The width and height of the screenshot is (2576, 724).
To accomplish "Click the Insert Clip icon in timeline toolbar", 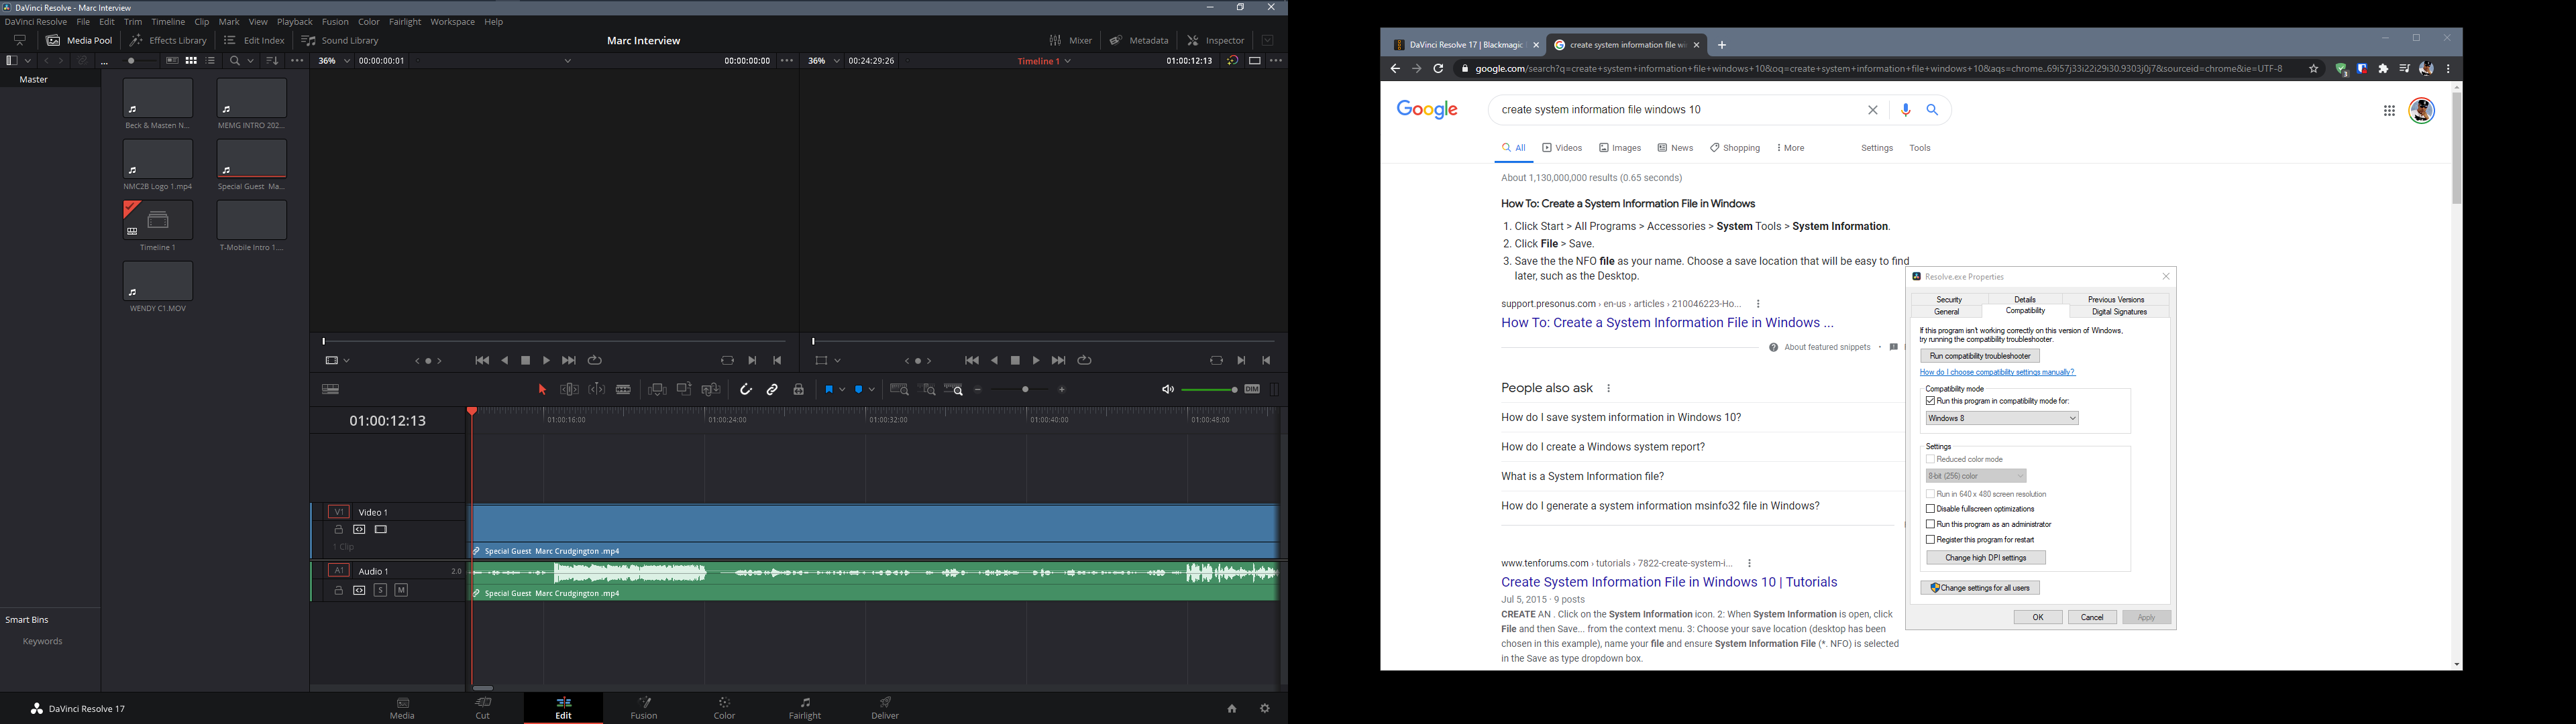I will click(657, 390).
